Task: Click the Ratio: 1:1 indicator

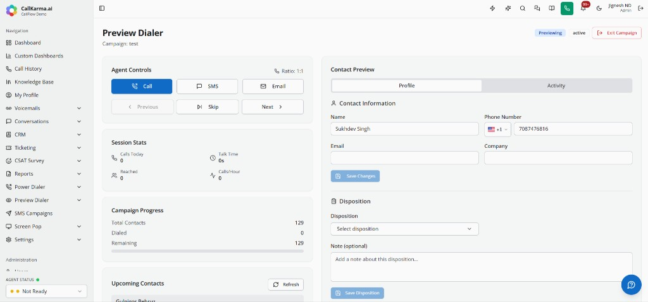Action: pos(289,71)
